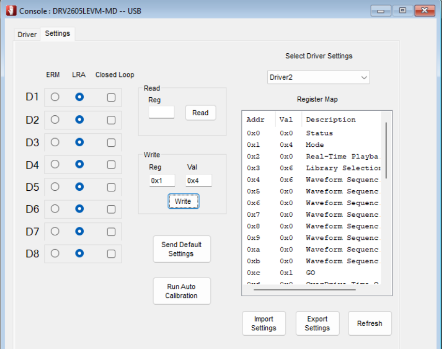Toggle the Closed Loop checkbox for D5
442x349 pixels.
tap(111, 187)
